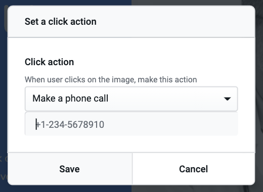Click the word 'action' in the dialog title
The width and height of the screenshot is (263, 192).
[83, 22]
